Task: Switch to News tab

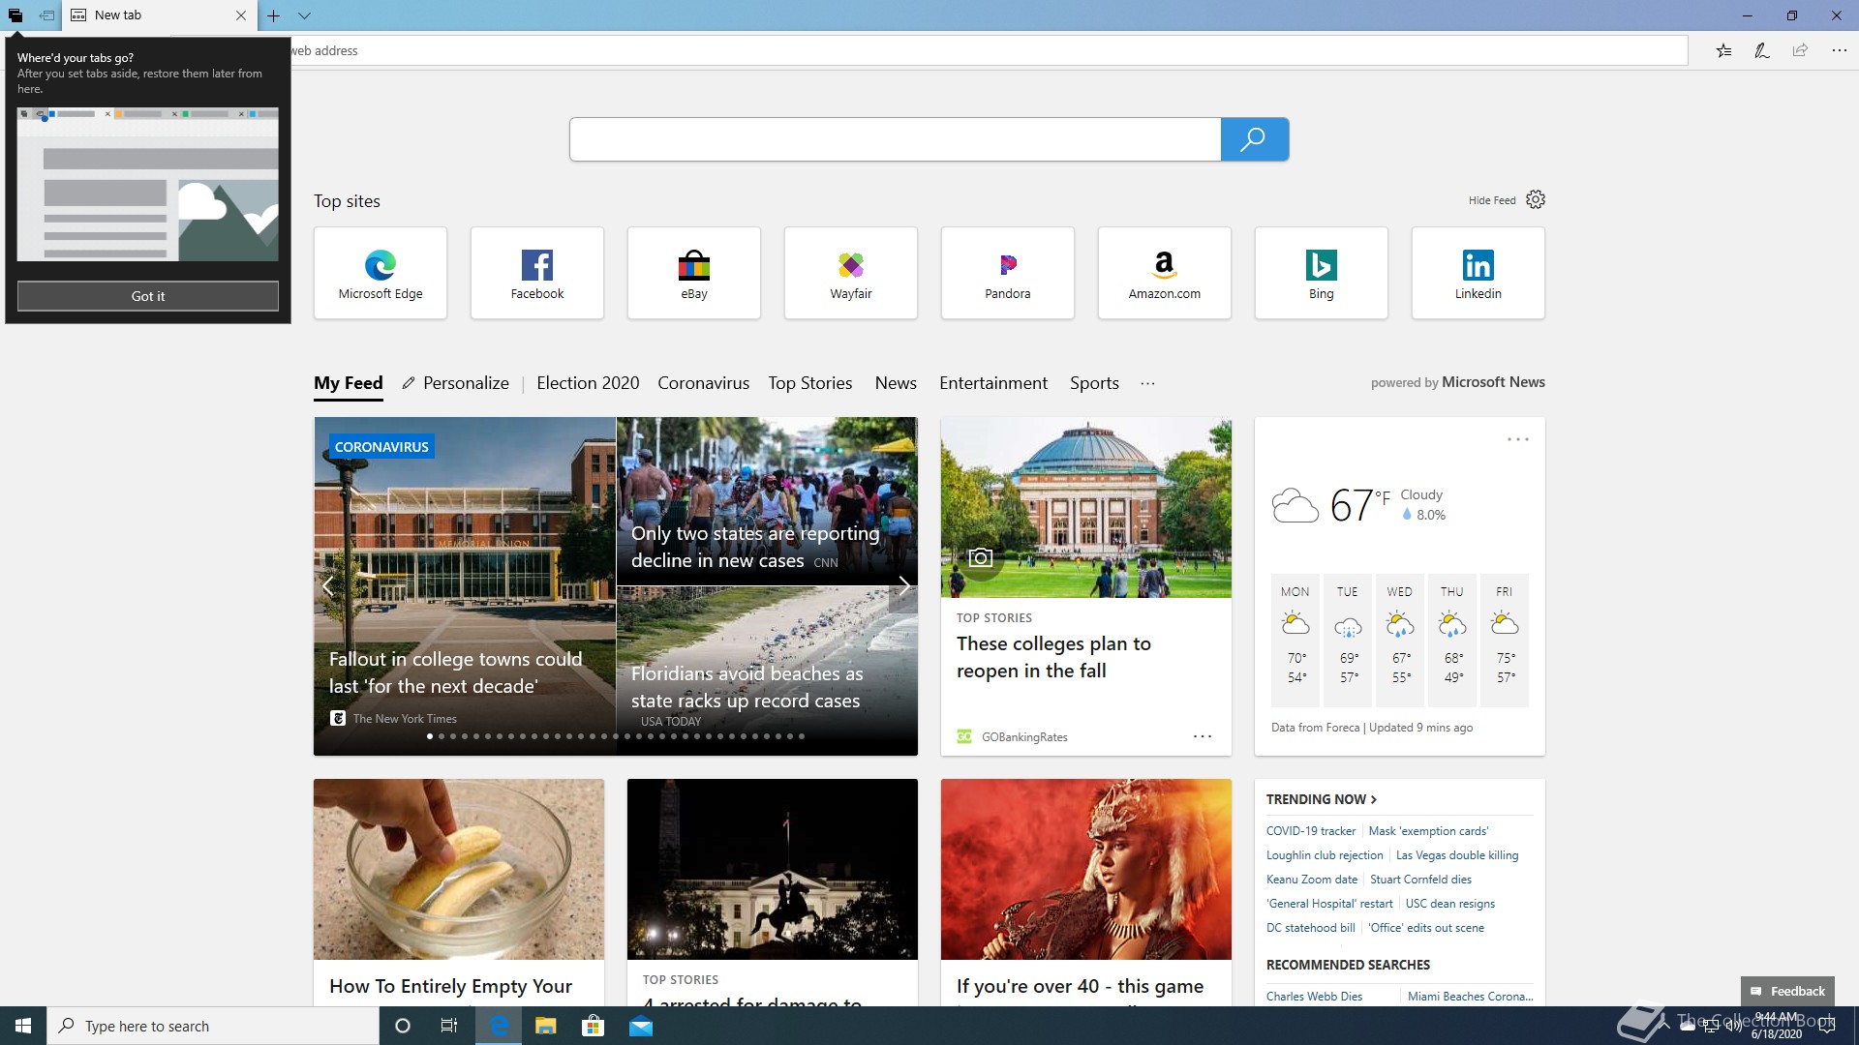Action: point(896,383)
